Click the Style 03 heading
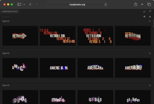 6,85
